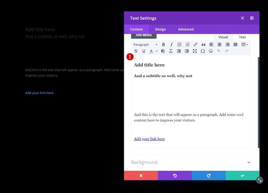Open the text color picker arrow
Screen dimensions: 268x193
[x=157, y=51]
